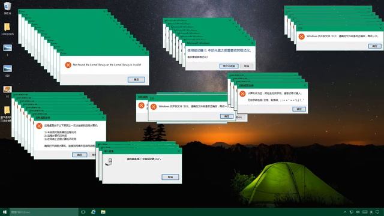This screenshot has width=384, height=216.
Task: Open the network icon in the system tray
Action: [352, 212]
